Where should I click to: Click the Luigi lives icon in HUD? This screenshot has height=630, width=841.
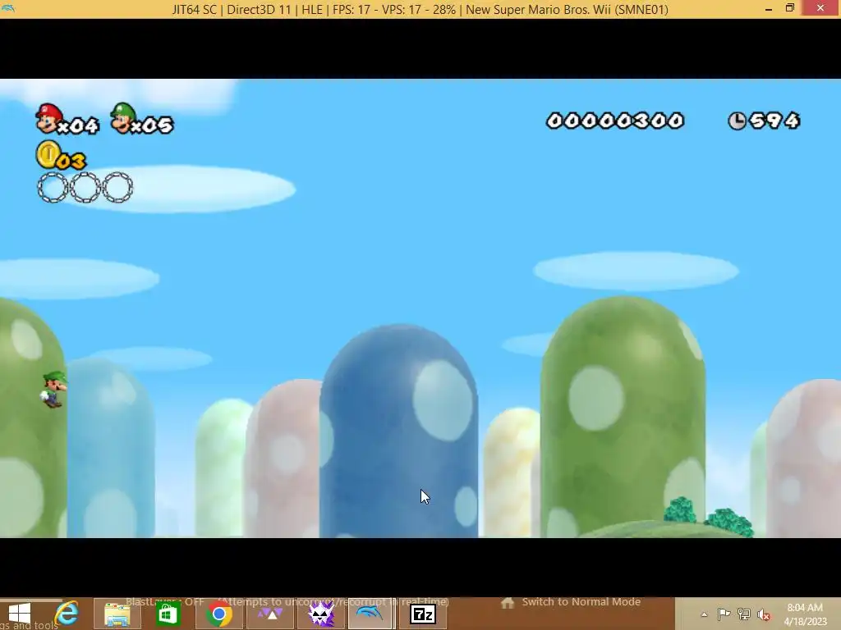tap(123, 117)
